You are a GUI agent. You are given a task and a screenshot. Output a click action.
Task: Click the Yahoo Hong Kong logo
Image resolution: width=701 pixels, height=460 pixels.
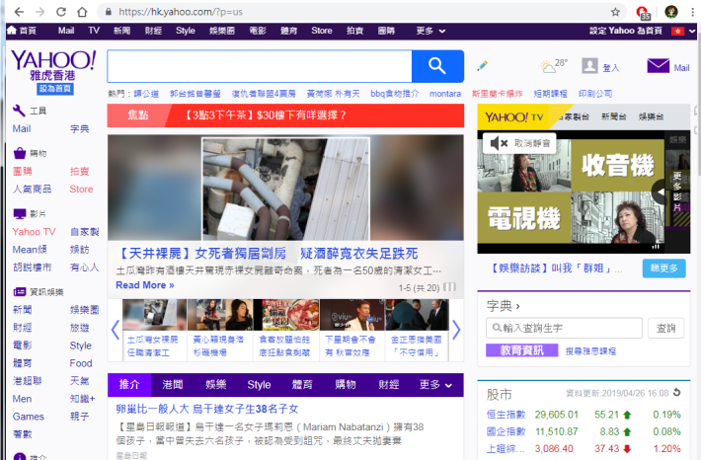pyautogui.click(x=53, y=65)
